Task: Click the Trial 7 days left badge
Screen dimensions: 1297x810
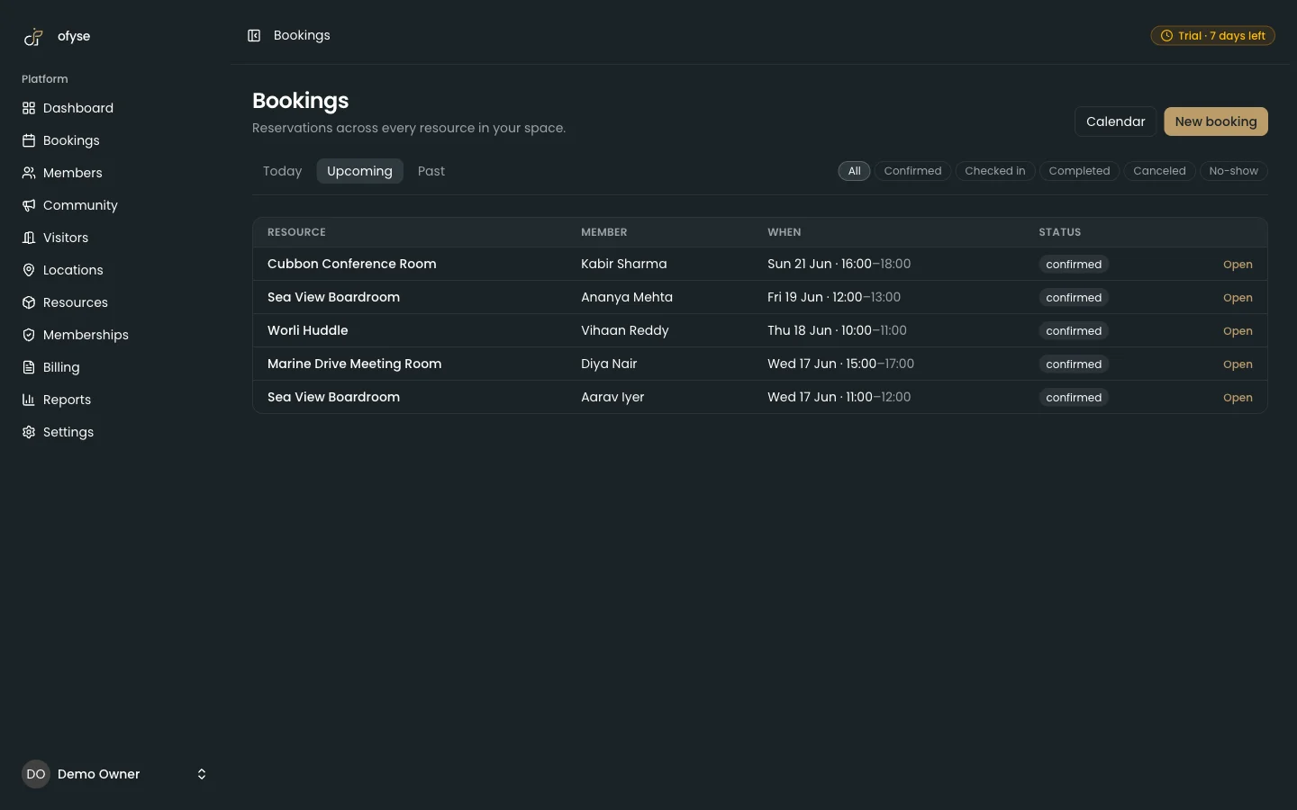Action: (1212, 36)
